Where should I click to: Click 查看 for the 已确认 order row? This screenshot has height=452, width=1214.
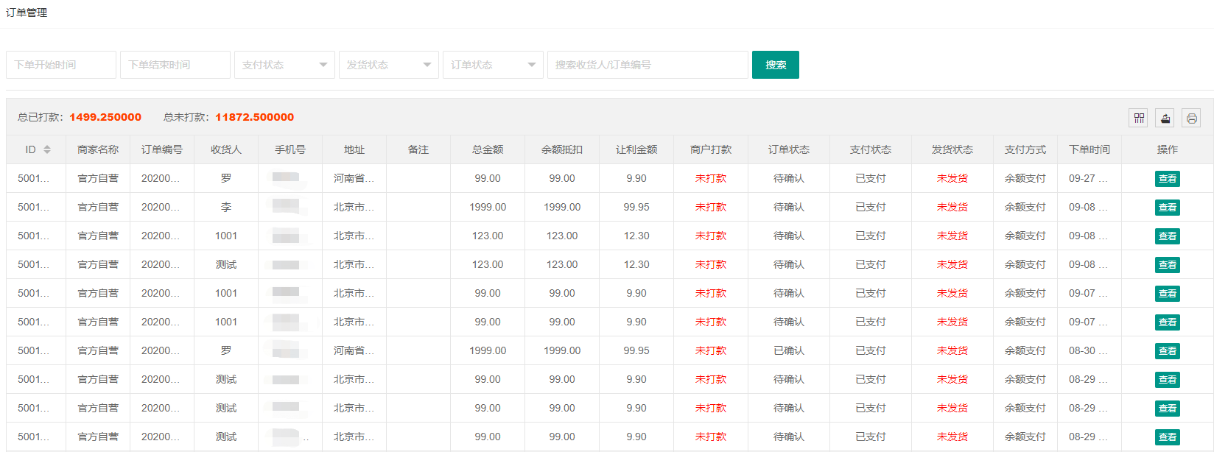click(x=1167, y=351)
